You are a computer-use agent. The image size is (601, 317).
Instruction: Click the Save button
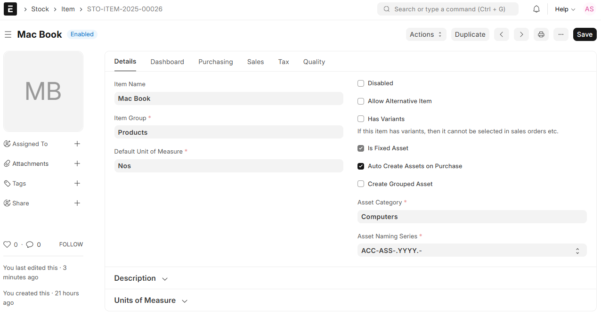[x=585, y=34]
